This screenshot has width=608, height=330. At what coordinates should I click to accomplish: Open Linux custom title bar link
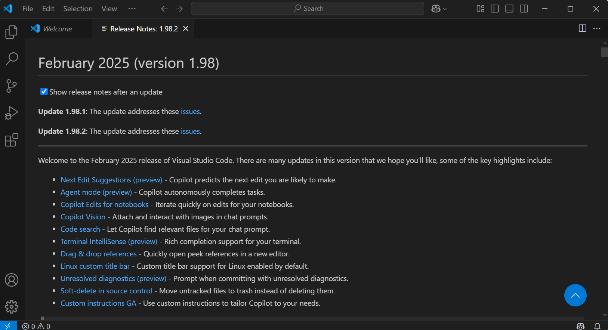pyautogui.click(x=95, y=266)
